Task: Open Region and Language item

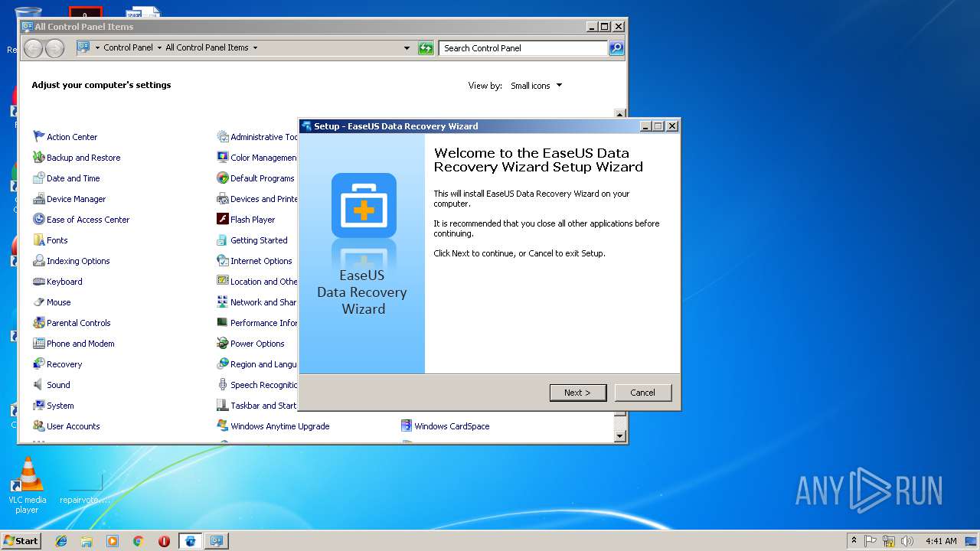Action: [x=257, y=364]
